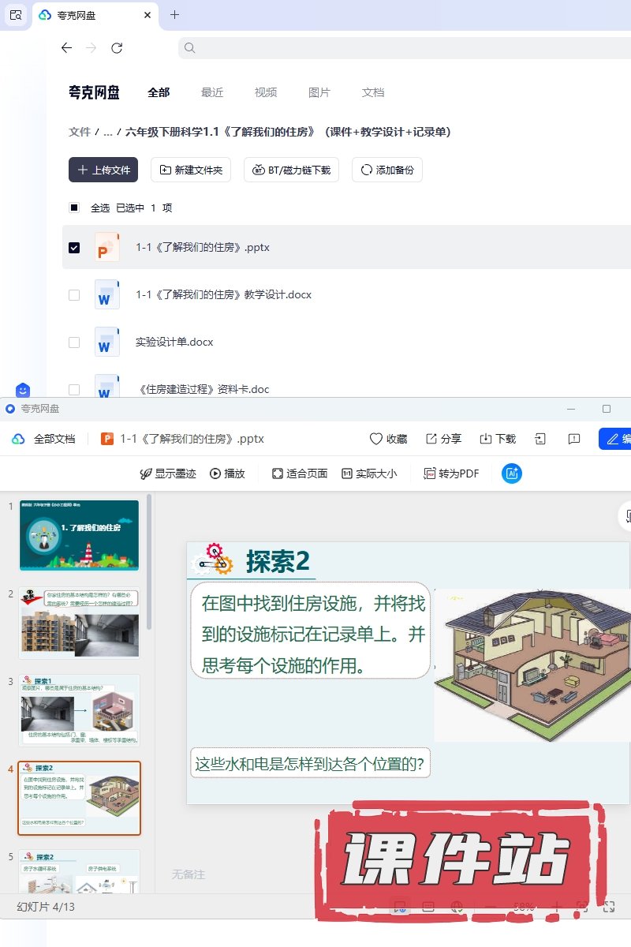Select slide 2 thumbnail

[79, 622]
